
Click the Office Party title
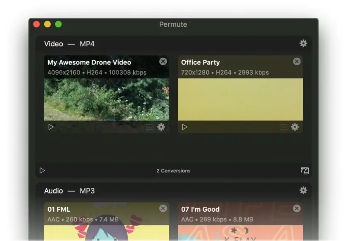(201, 62)
